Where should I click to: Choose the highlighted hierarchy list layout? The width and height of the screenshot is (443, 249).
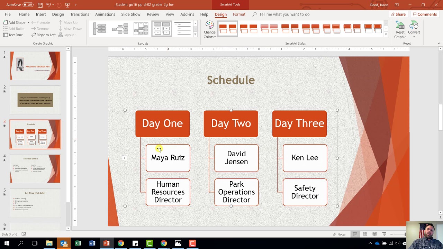[162, 29]
